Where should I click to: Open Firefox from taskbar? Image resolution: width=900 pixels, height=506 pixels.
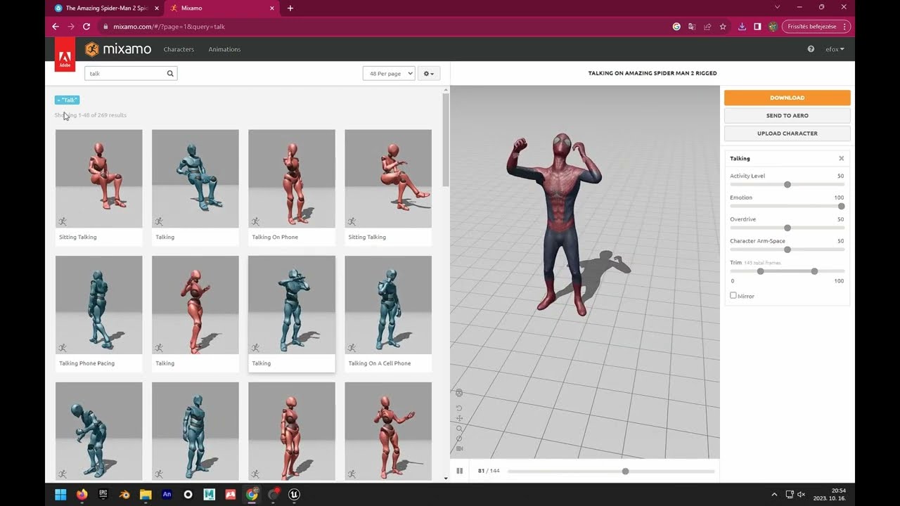(82, 494)
